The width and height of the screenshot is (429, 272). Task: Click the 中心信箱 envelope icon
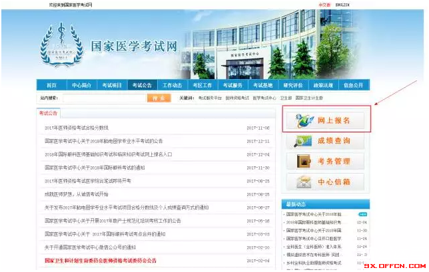pyautogui.click(x=304, y=182)
